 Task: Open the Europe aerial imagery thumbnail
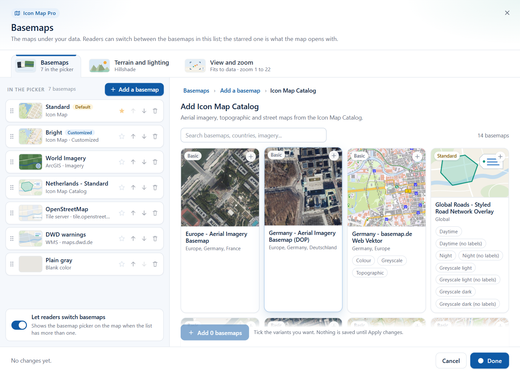(220, 187)
